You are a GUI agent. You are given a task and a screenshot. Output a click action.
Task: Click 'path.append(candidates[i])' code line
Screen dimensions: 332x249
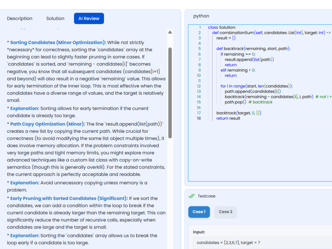pos(253,91)
